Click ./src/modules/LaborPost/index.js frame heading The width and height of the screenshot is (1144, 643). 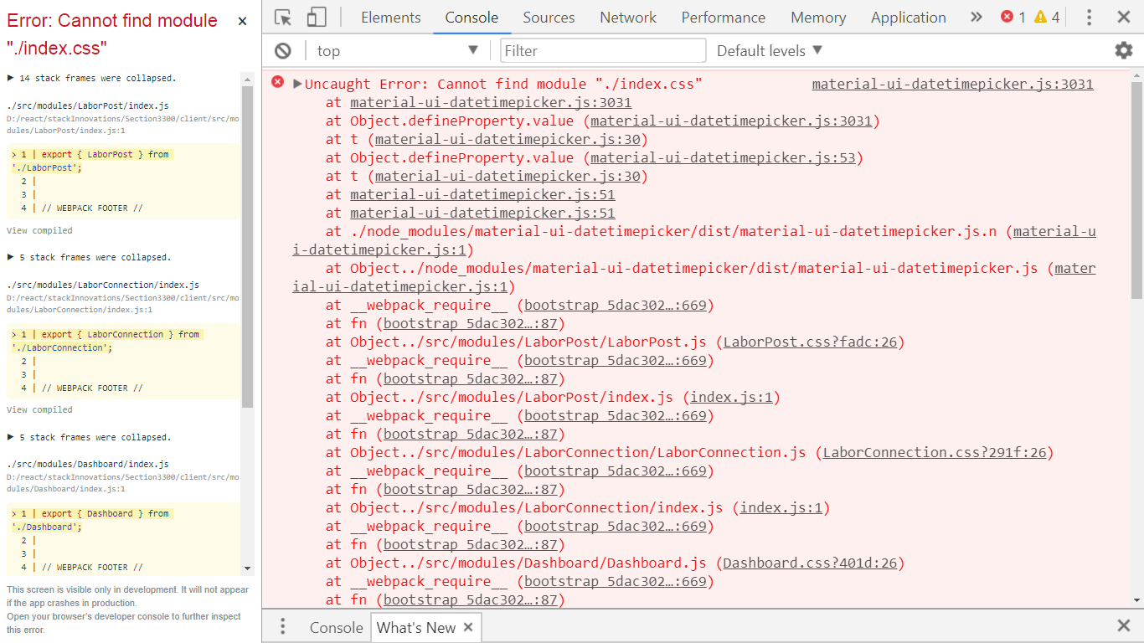tap(88, 105)
